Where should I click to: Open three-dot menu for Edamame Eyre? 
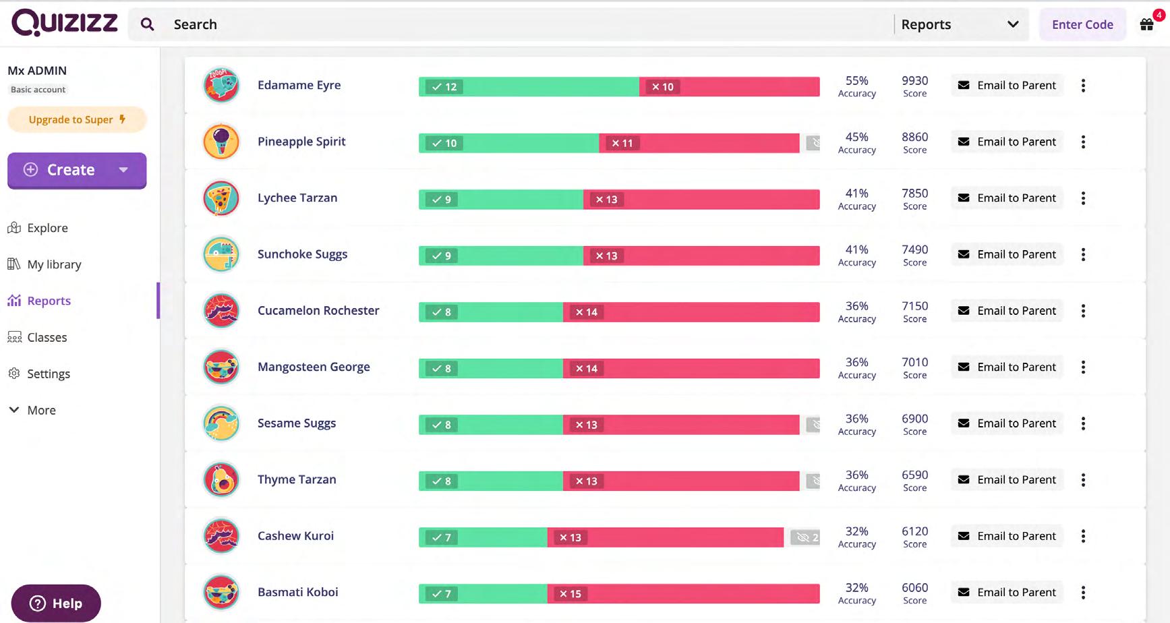point(1083,86)
